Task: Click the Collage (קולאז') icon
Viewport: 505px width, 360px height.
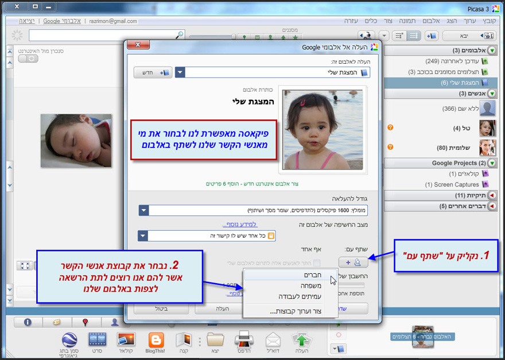Action: 126,340
